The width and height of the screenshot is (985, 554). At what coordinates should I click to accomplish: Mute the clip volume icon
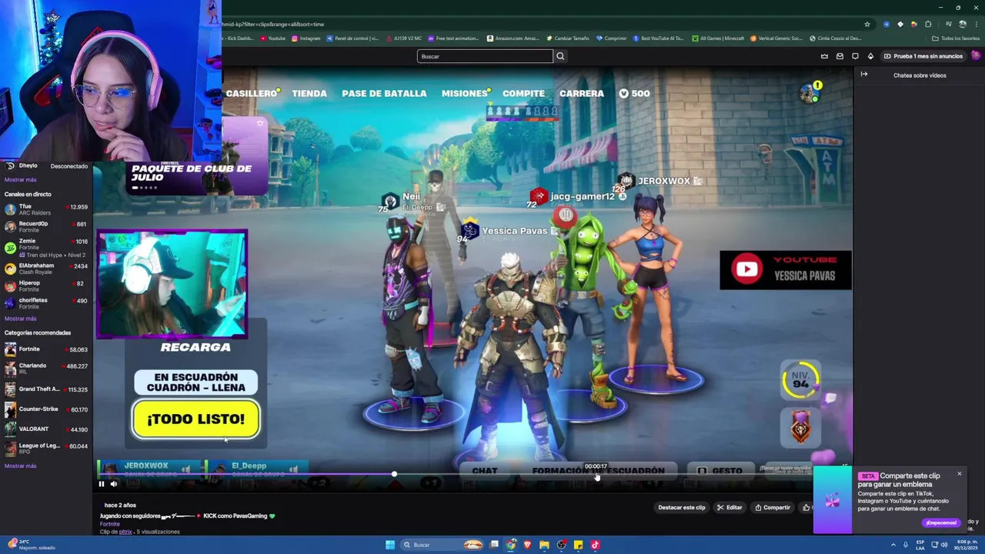[x=114, y=484]
